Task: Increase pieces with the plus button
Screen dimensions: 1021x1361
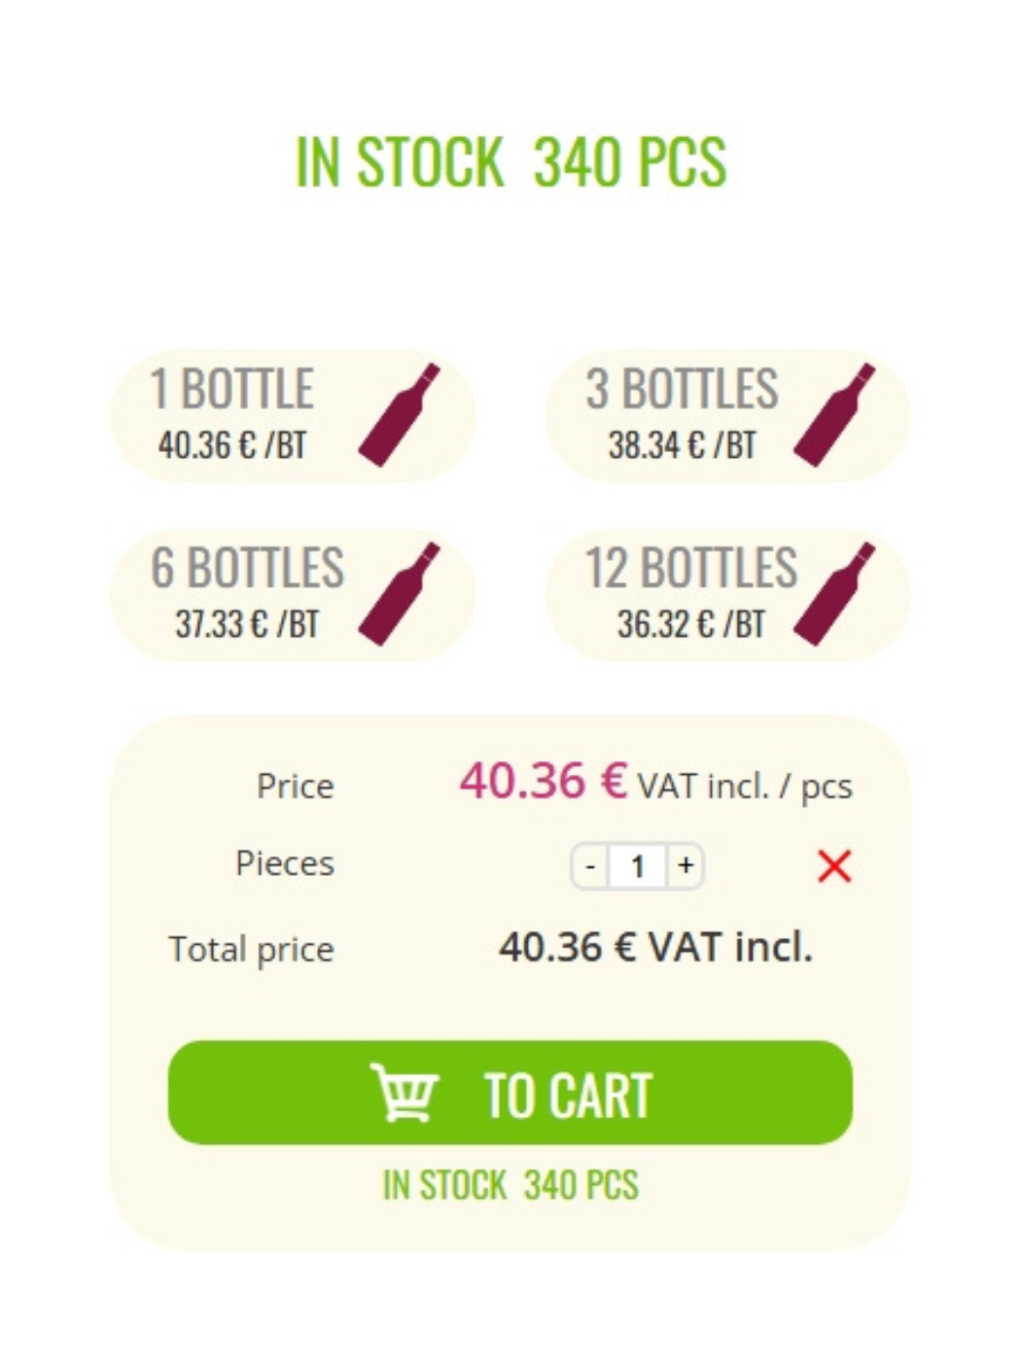Action: pos(686,865)
